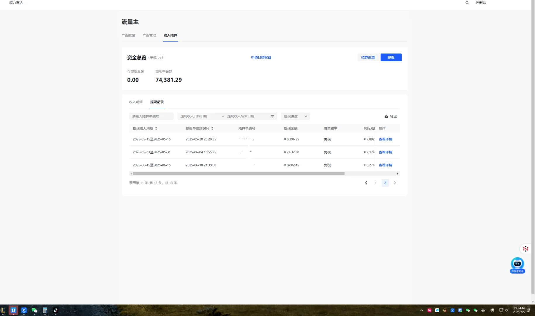Open the 提现收入开始日期 date picker field
This screenshot has height=316, width=535.
196,116
